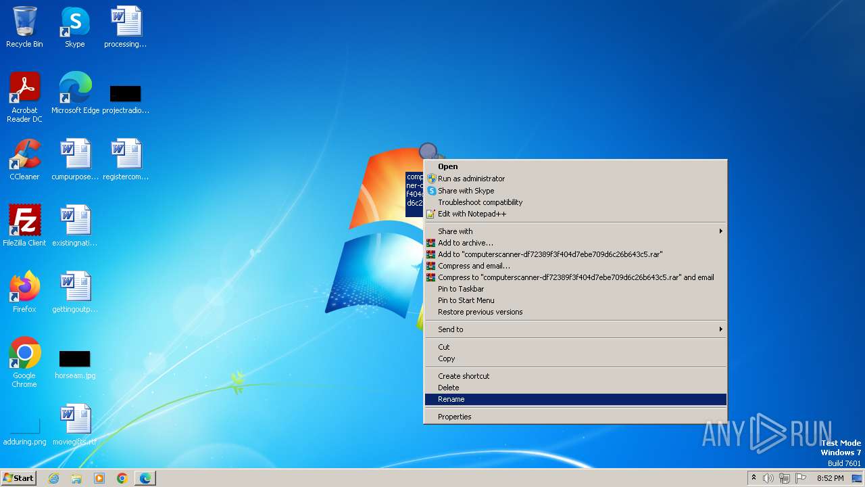Select the cumpurpose Word document
This screenshot has height=487, width=865.
[75, 160]
